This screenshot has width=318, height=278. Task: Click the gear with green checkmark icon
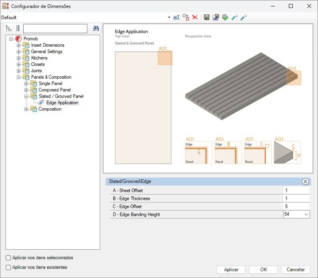click(225, 17)
